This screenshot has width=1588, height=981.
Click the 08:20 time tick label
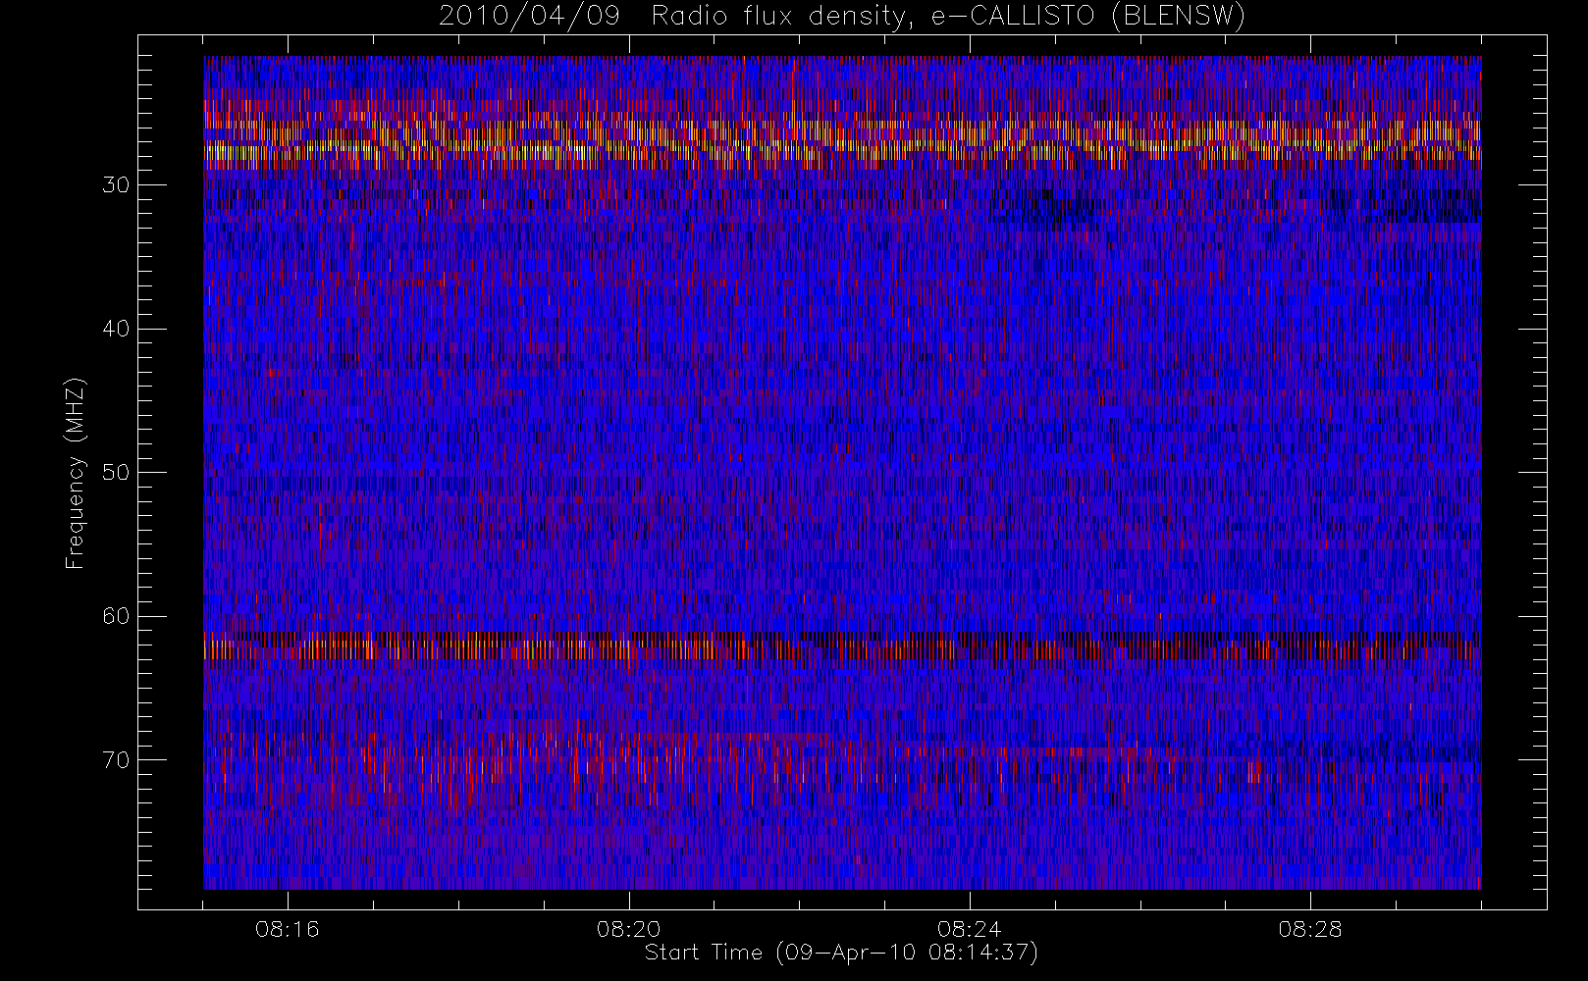click(x=629, y=928)
